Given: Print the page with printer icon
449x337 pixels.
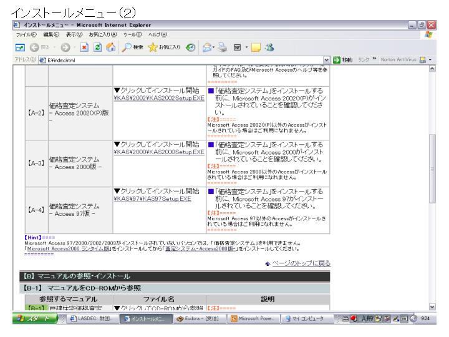Looking at the screenshot, I should (222, 47).
